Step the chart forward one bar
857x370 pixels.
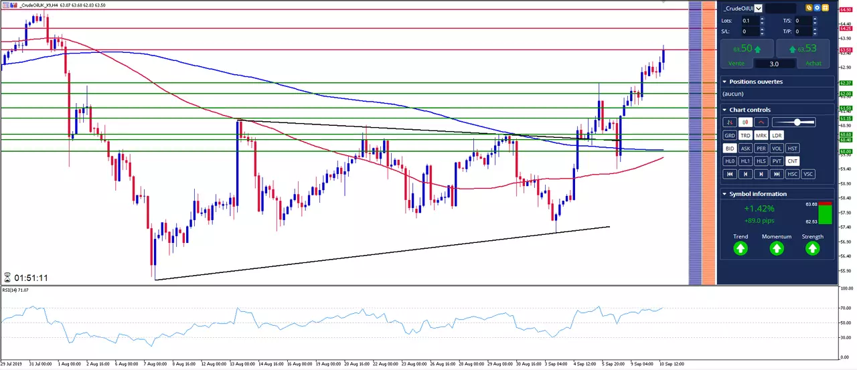coord(761,174)
